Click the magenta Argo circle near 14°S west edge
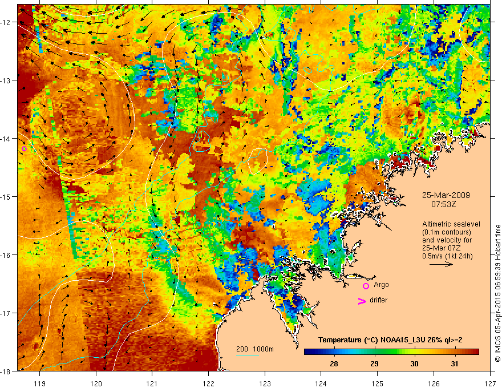Viewport: 502px width, 388px height. (25, 148)
